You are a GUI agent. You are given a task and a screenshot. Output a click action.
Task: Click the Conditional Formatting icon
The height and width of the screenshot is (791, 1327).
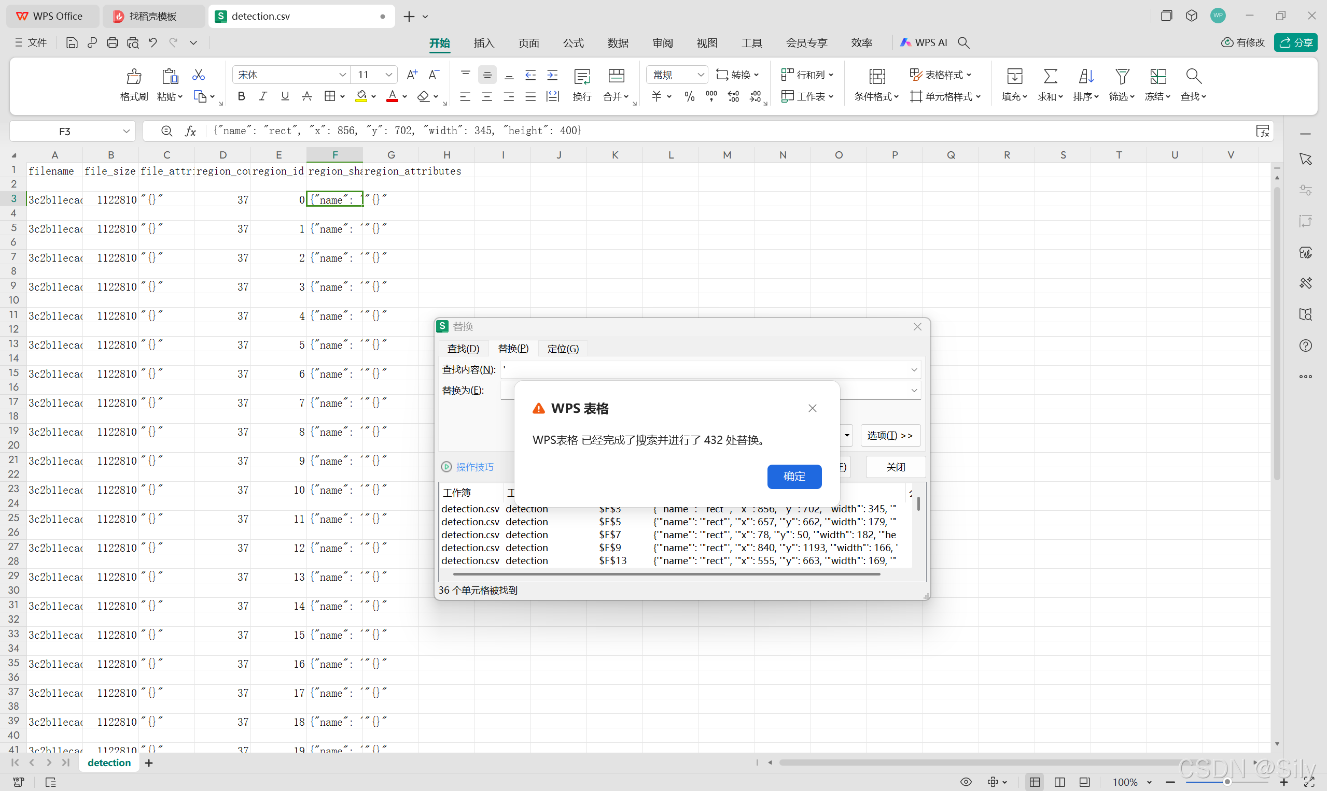point(877,77)
